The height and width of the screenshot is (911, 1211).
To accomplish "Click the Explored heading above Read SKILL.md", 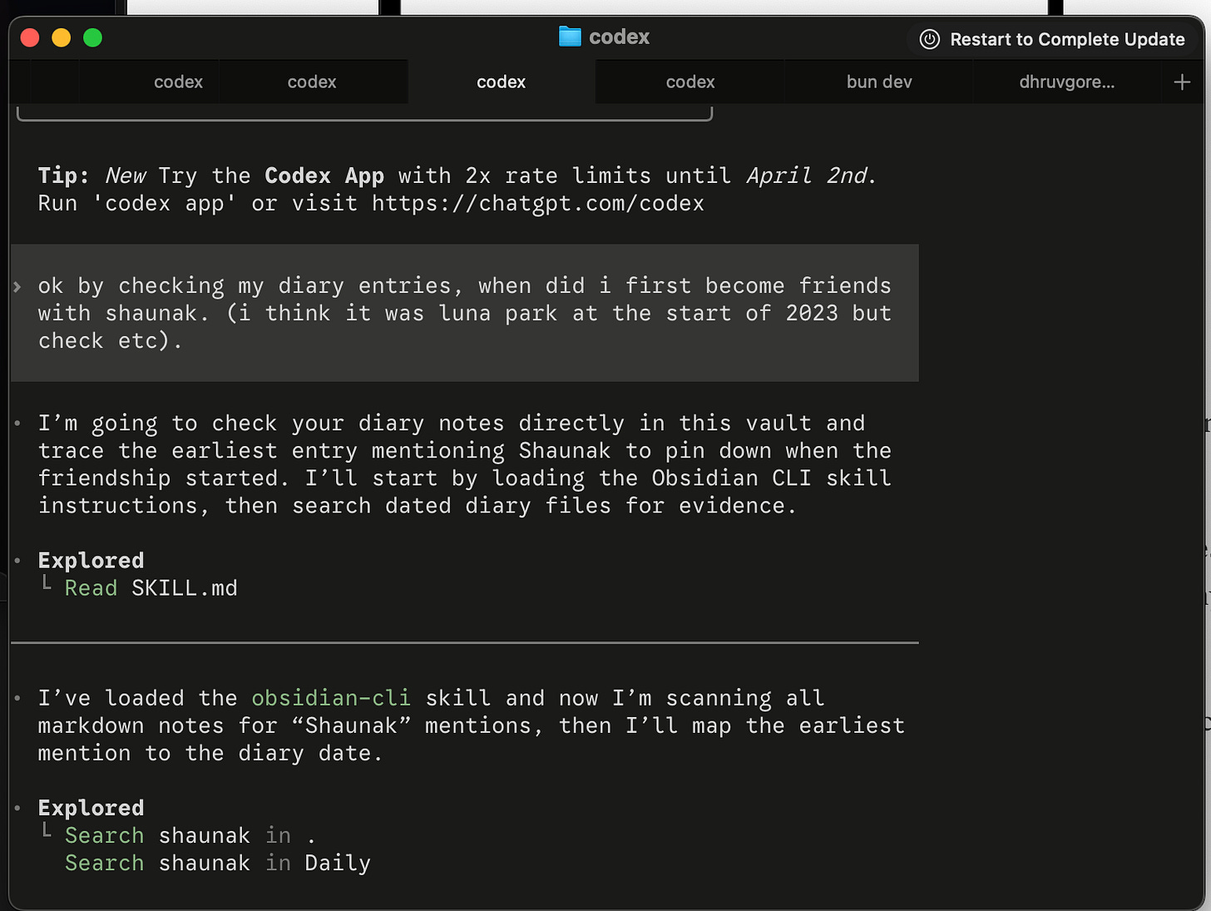I will pos(91,560).
